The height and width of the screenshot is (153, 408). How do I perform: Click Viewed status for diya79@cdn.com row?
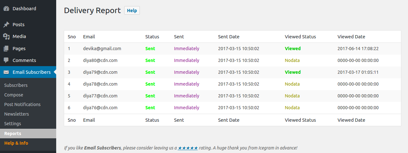293,72
